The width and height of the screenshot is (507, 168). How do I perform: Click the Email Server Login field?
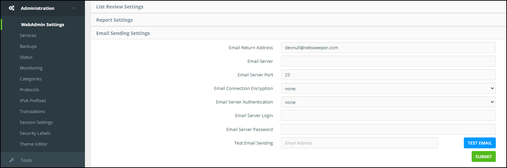point(388,115)
